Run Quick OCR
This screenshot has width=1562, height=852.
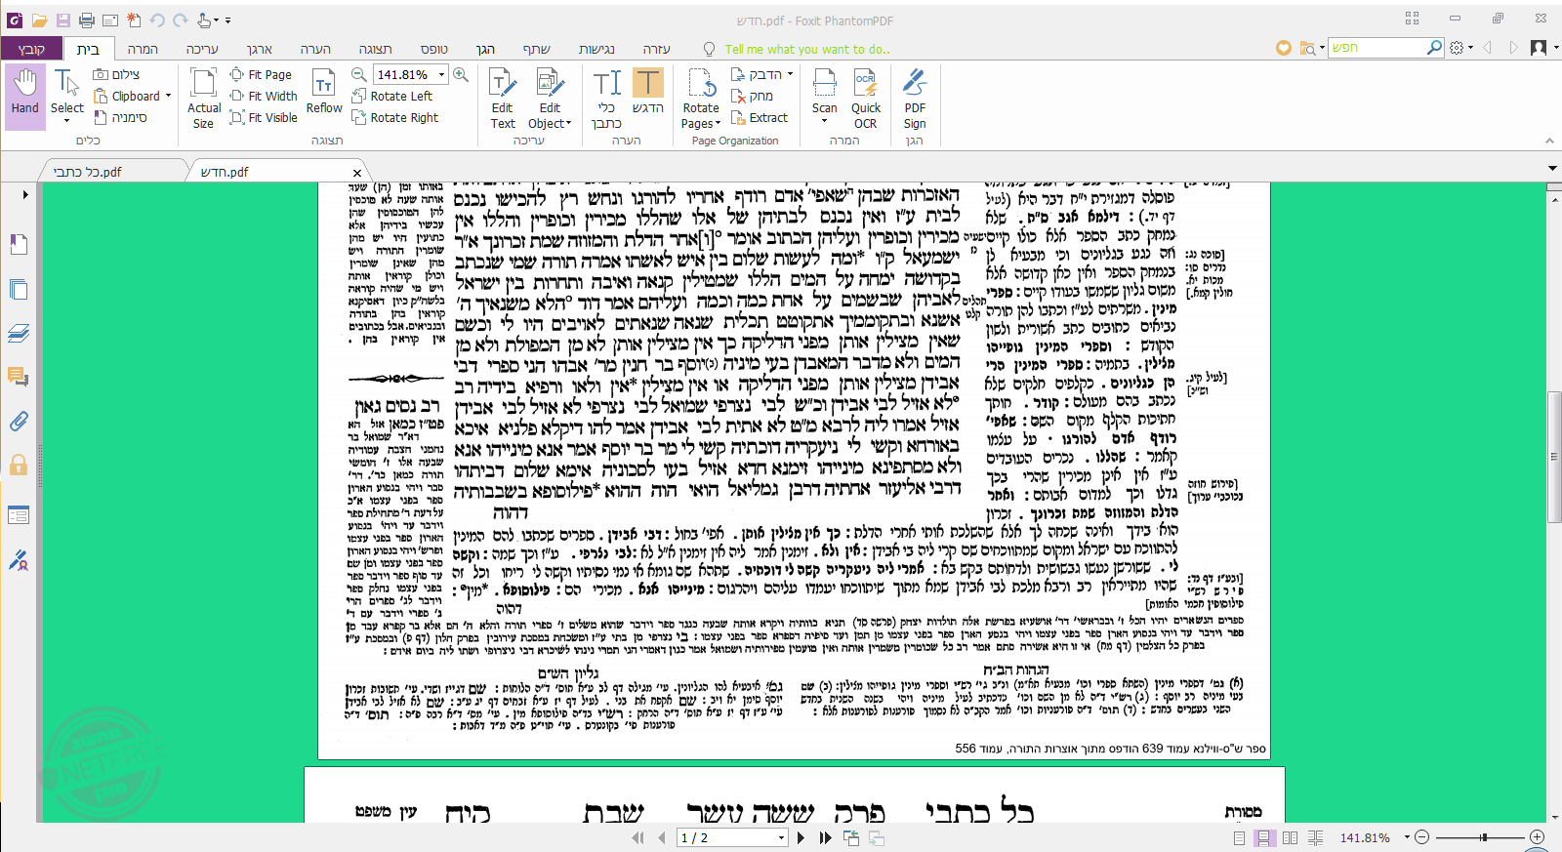coord(866,98)
